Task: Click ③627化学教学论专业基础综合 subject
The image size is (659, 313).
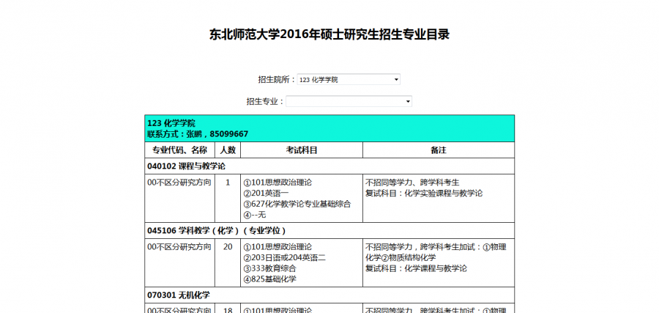Action: coord(297,204)
